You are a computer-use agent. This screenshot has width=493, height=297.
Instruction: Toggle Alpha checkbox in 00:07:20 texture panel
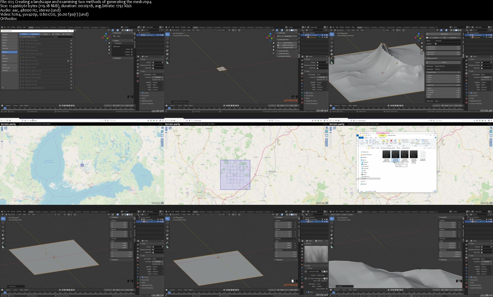(308, 292)
